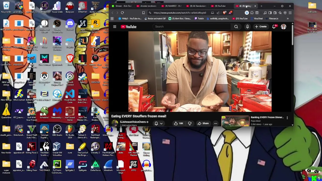Select the All Malware Findings folder
Screen dimensions: 322x181
click(6, 44)
